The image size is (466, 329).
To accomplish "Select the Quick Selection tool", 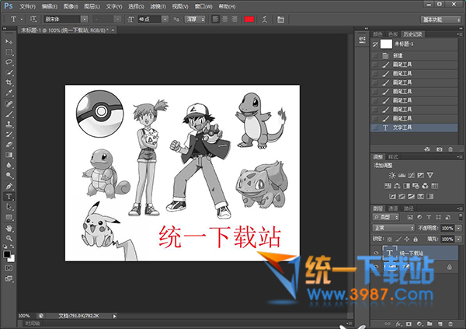I will tap(9, 72).
